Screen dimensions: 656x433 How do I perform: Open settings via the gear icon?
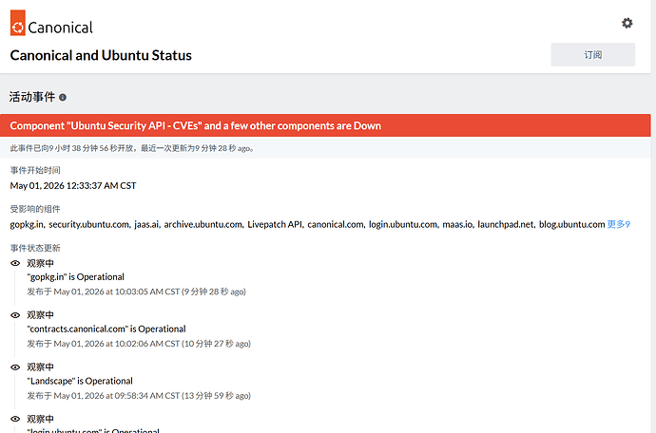tap(627, 23)
